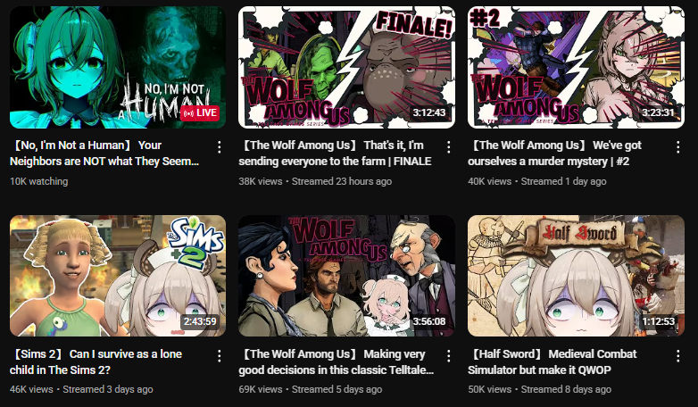The image size is (698, 407).
Task: Open three-dot menu for Half Sword video
Action: pyautogui.click(x=677, y=356)
